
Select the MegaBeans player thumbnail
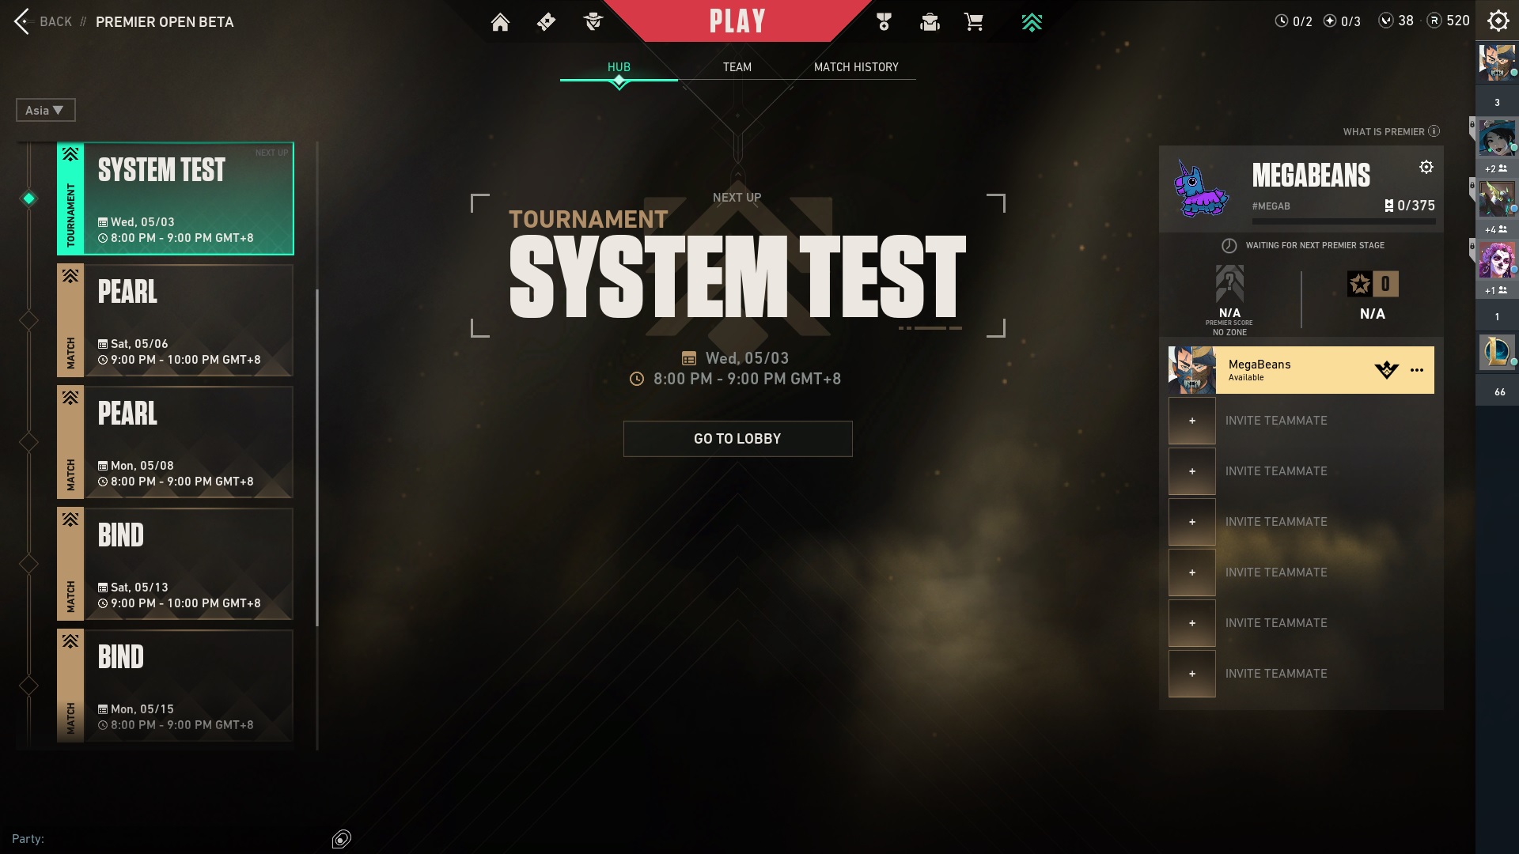click(x=1191, y=370)
